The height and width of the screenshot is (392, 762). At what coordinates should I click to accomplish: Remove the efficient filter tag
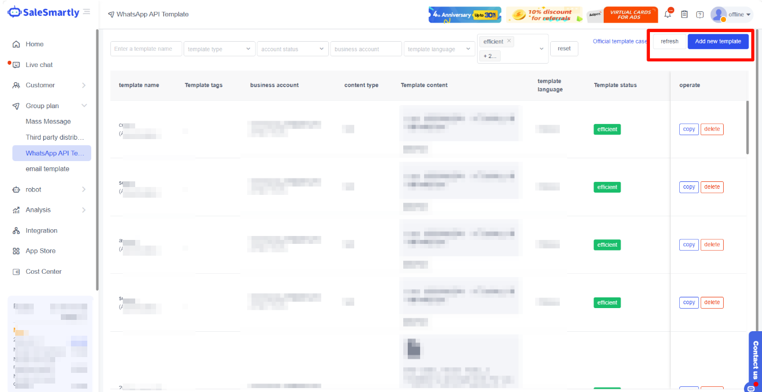pos(509,41)
